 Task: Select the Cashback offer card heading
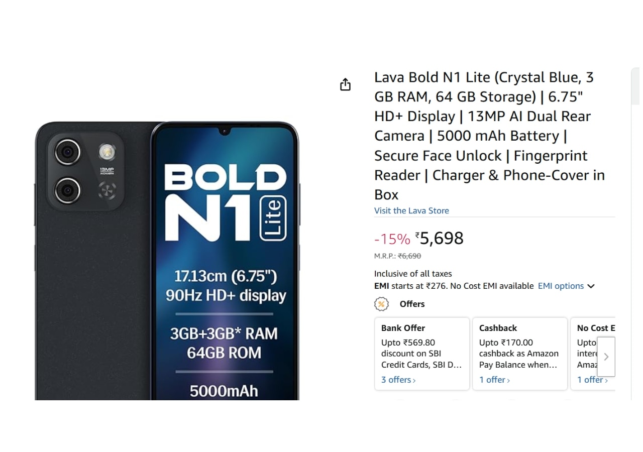click(x=498, y=328)
